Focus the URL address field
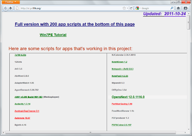Image resolution: width=192 pixels, height=136 pixels. coord(71,8)
